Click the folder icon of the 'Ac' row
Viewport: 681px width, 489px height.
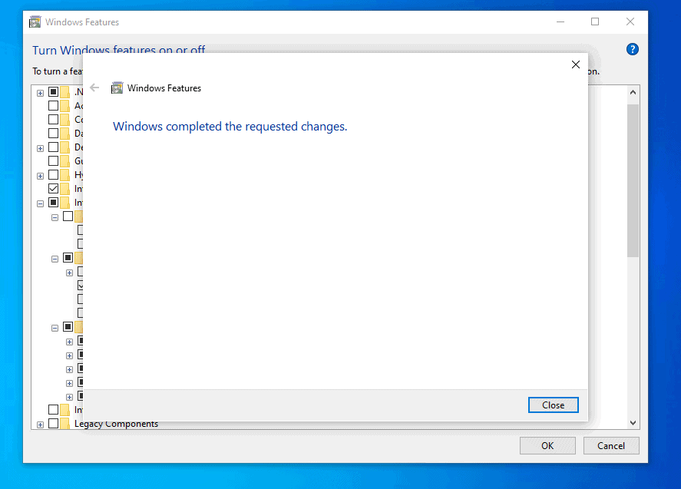coord(64,106)
